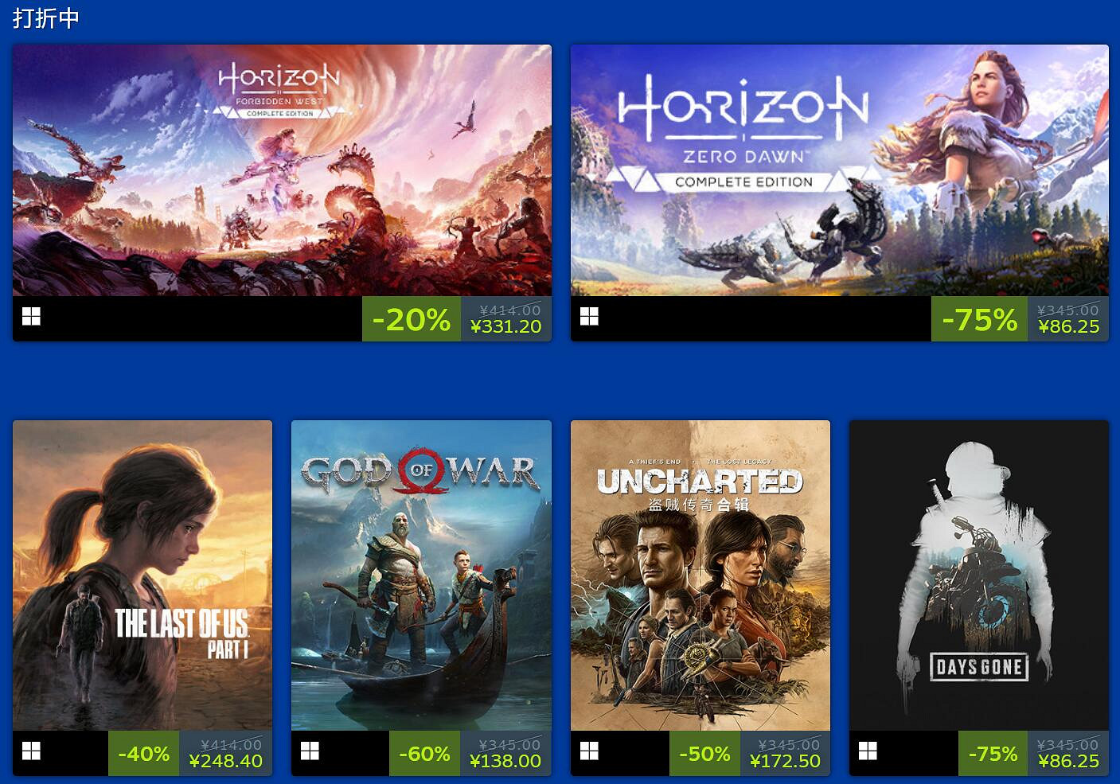Click the -20% discount badge

point(412,319)
